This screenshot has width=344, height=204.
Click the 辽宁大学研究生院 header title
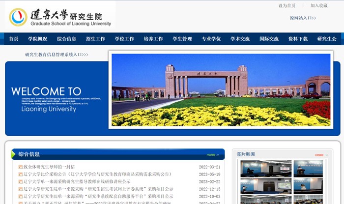click(x=66, y=15)
